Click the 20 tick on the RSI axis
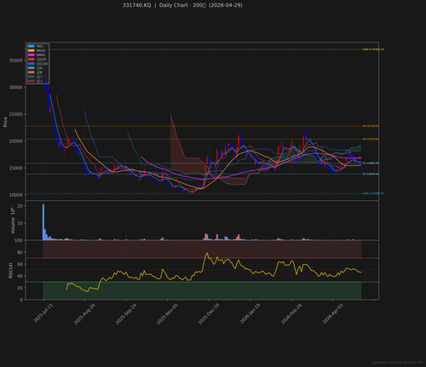 tap(20, 288)
